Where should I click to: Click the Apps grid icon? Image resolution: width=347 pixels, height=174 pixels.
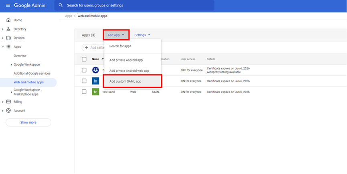pos(8,47)
